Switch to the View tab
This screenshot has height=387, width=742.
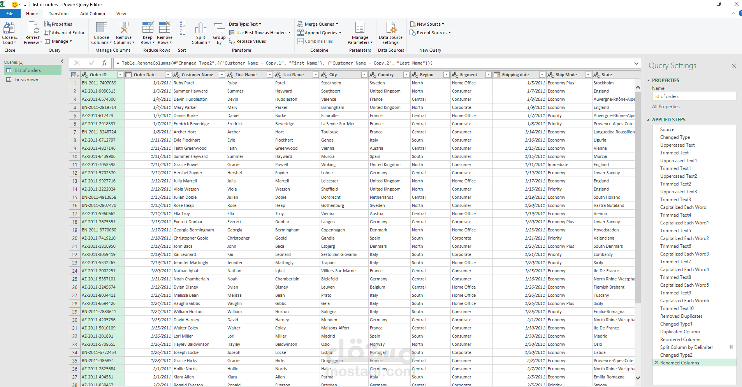pyautogui.click(x=121, y=14)
